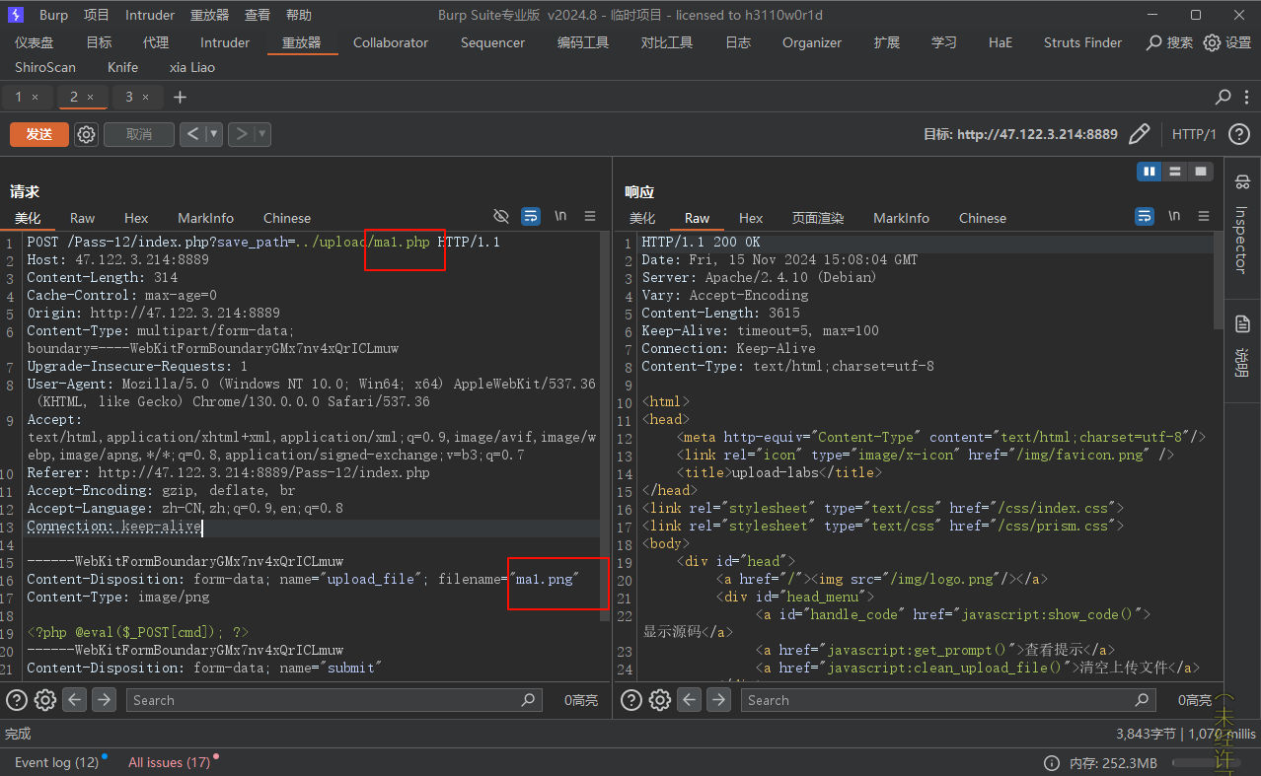Open tab options three-dot menu
Screen dimensions: 1261x776
(1247, 97)
